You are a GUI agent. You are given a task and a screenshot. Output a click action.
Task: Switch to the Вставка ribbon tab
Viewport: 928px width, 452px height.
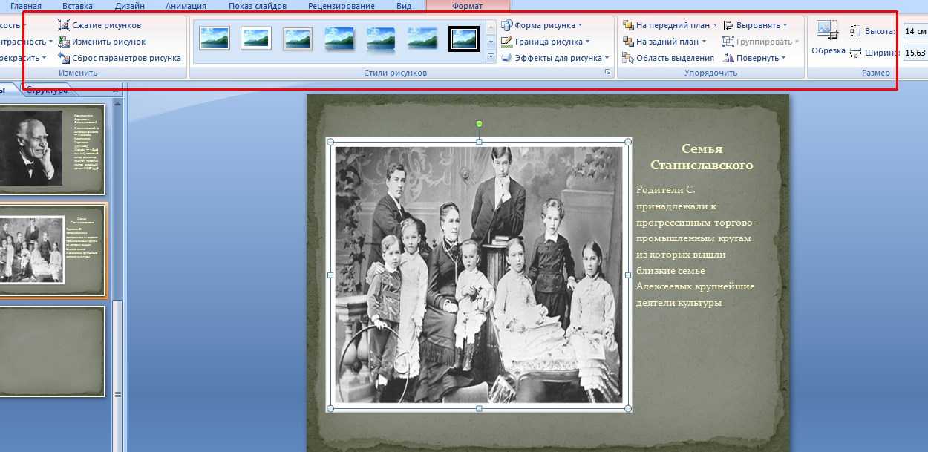[77, 6]
